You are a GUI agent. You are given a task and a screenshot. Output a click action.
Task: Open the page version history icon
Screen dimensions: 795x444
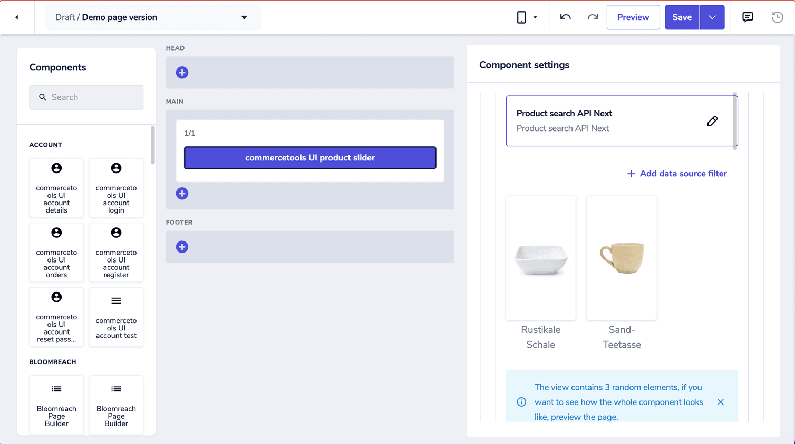(777, 17)
